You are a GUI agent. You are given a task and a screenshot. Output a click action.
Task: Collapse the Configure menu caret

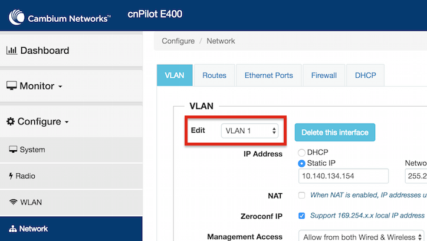[x=67, y=123]
